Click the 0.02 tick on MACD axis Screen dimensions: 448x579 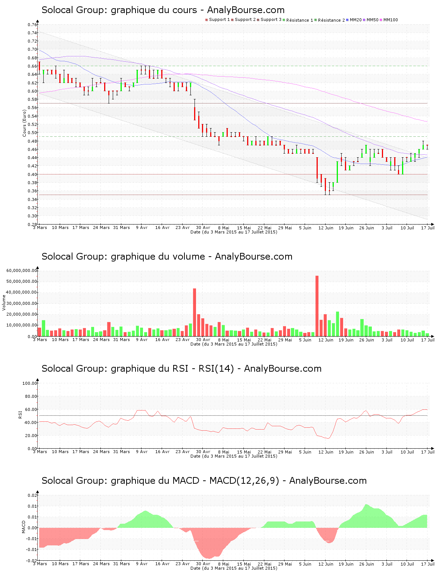pyautogui.click(x=32, y=495)
